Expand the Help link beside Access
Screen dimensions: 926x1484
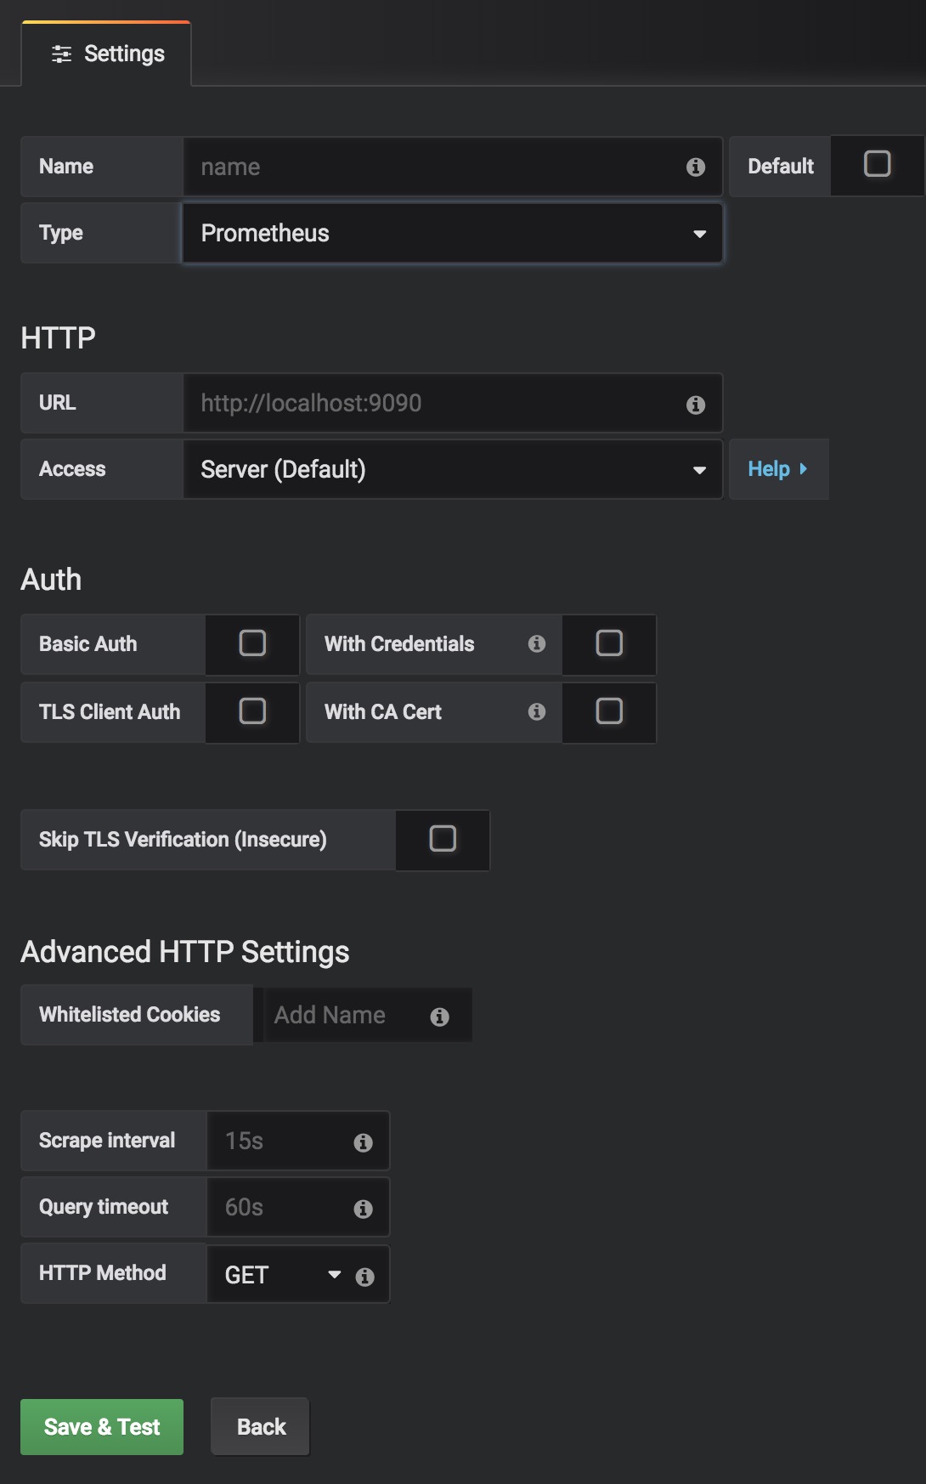tap(778, 469)
